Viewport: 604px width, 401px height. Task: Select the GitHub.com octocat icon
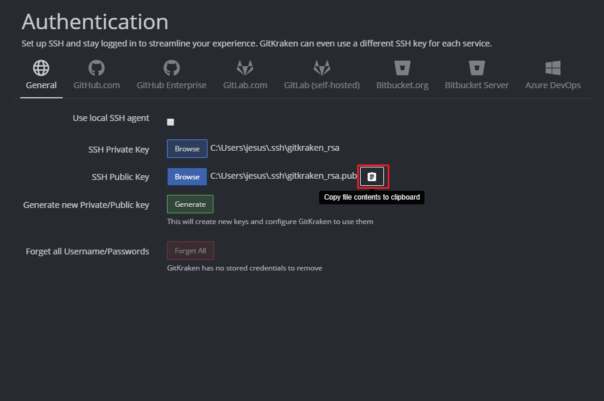click(97, 68)
